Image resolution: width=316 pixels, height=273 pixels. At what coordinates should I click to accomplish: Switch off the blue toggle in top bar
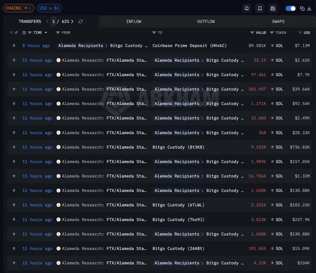pos(291,8)
